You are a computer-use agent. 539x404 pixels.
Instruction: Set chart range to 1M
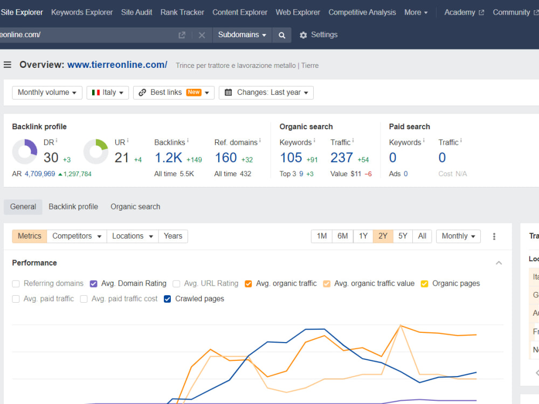pyautogui.click(x=322, y=236)
